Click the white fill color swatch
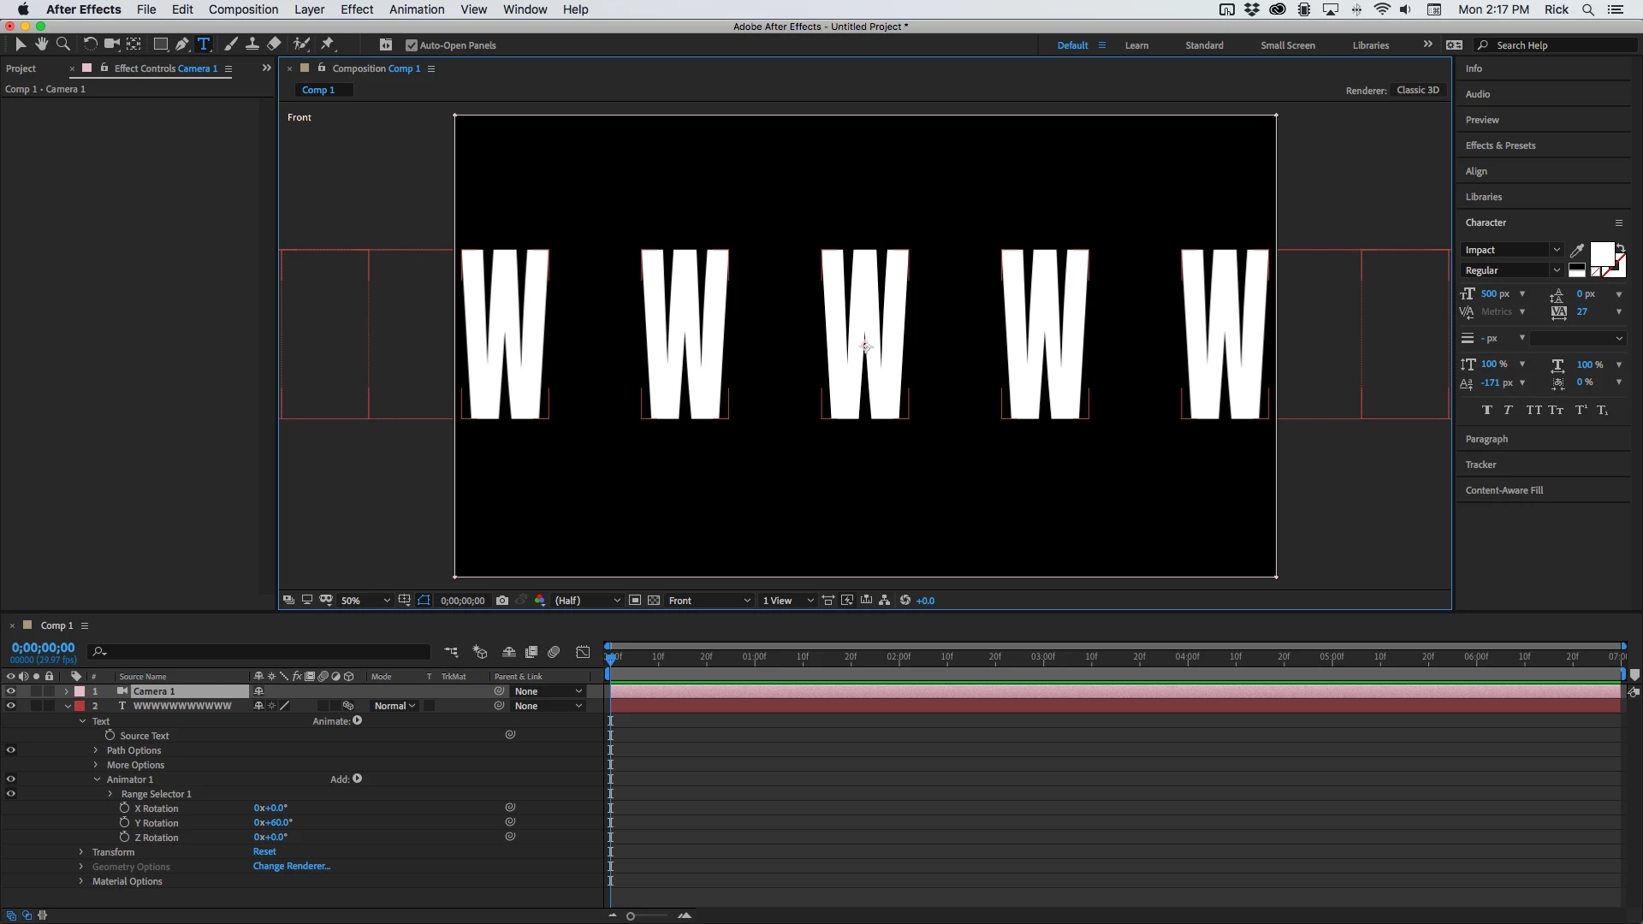This screenshot has width=1643, height=924. click(1601, 254)
